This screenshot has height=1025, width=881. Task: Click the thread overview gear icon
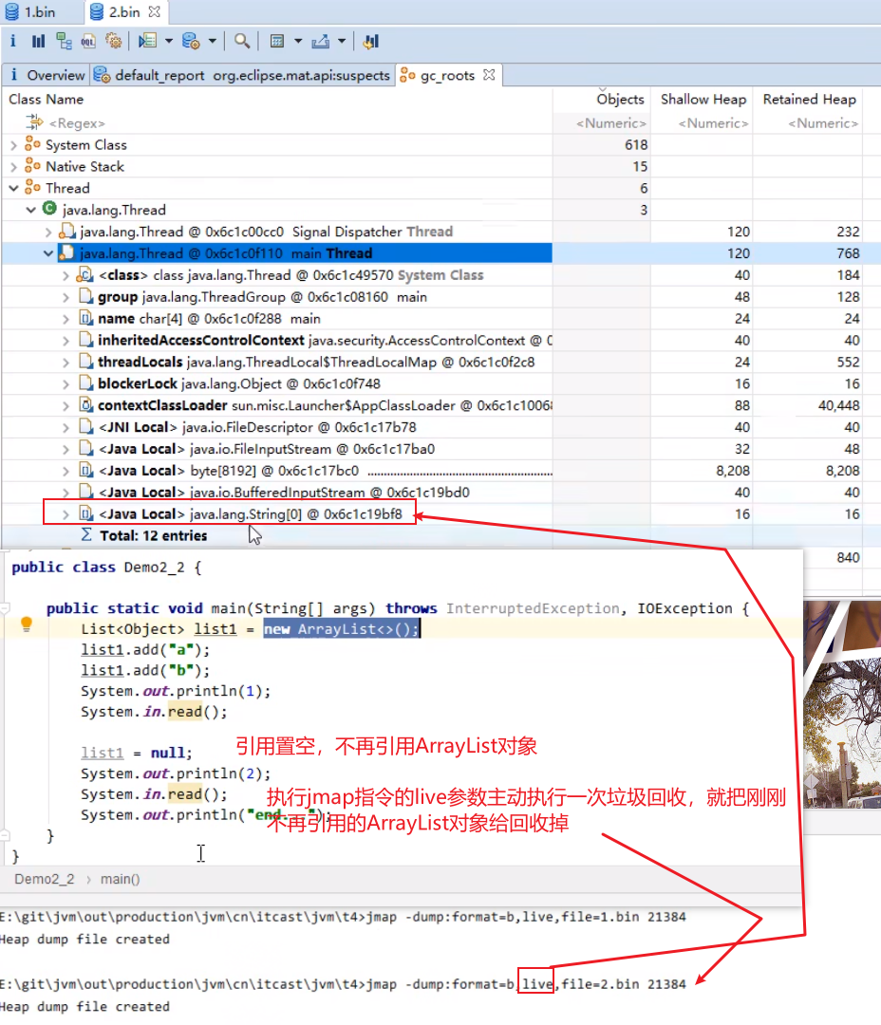[113, 41]
